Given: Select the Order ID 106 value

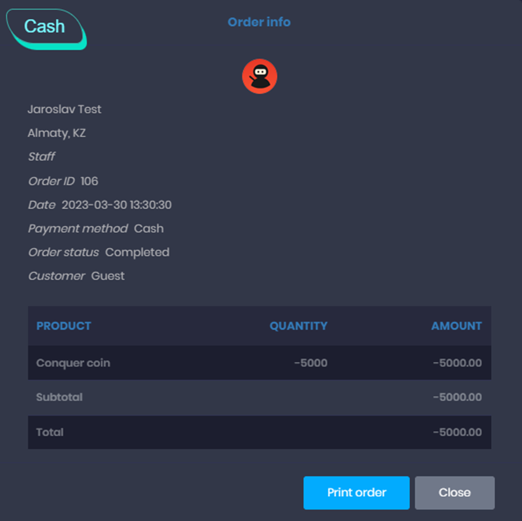Looking at the screenshot, I should (x=91, y=181).
